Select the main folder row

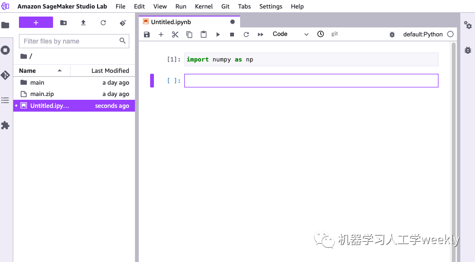[74, 83]
